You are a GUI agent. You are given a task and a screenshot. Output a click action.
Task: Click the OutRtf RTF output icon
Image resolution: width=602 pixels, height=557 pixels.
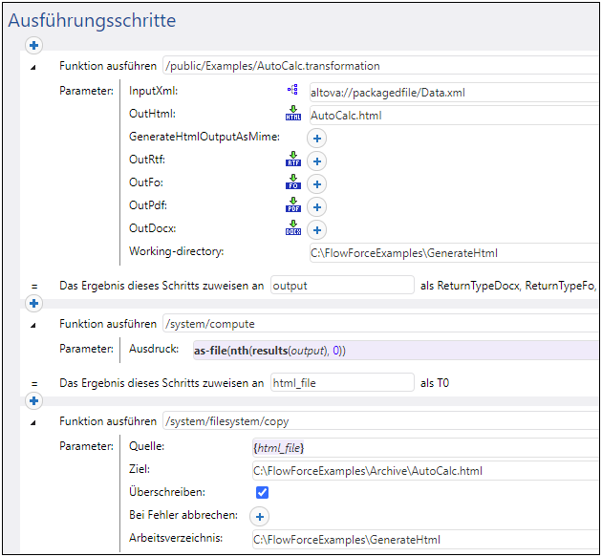point(292,161)
